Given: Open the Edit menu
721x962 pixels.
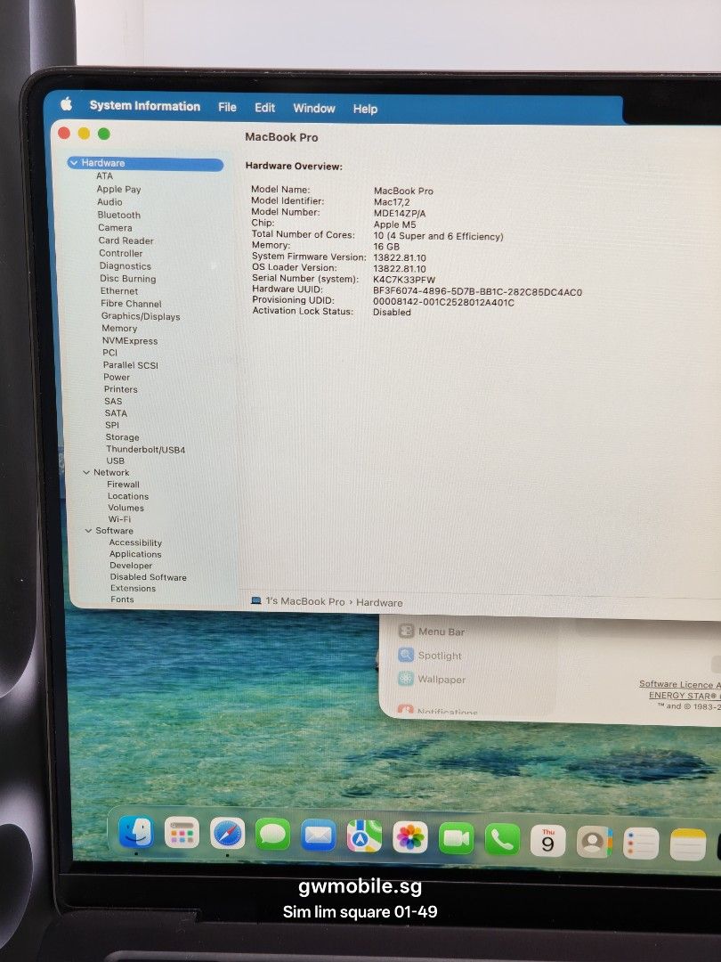Looking at the screenshot, I should tap(264, 108).
